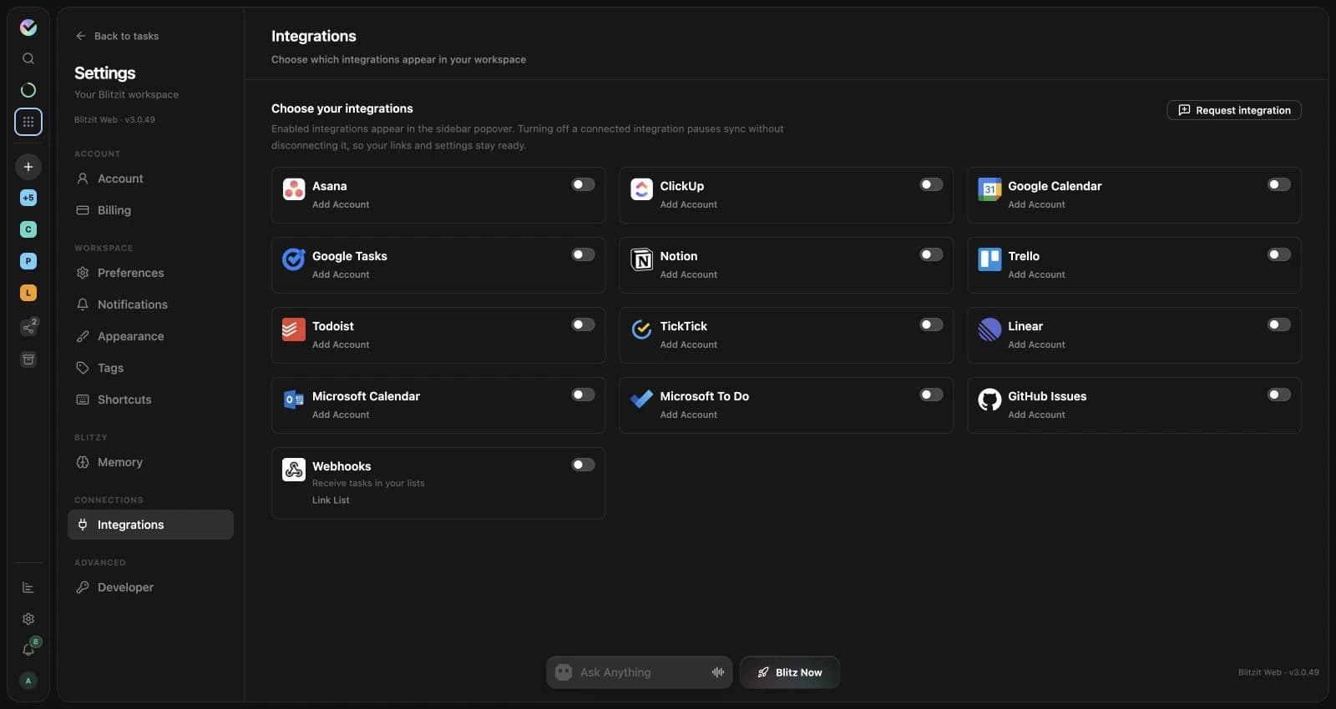Open the grid apps icon in left rail

[28, 122]
